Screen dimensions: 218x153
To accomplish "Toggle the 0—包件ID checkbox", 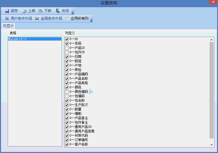I will click(x=67, y=52).
